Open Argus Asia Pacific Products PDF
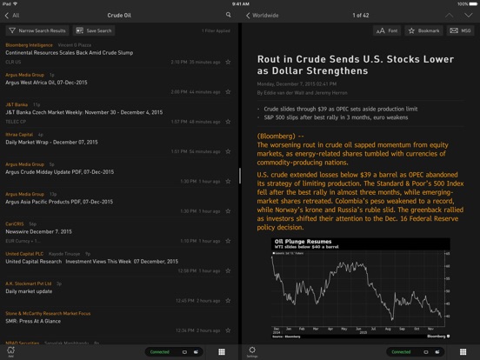This screenshot has height=360, width=480. (59, 202)
